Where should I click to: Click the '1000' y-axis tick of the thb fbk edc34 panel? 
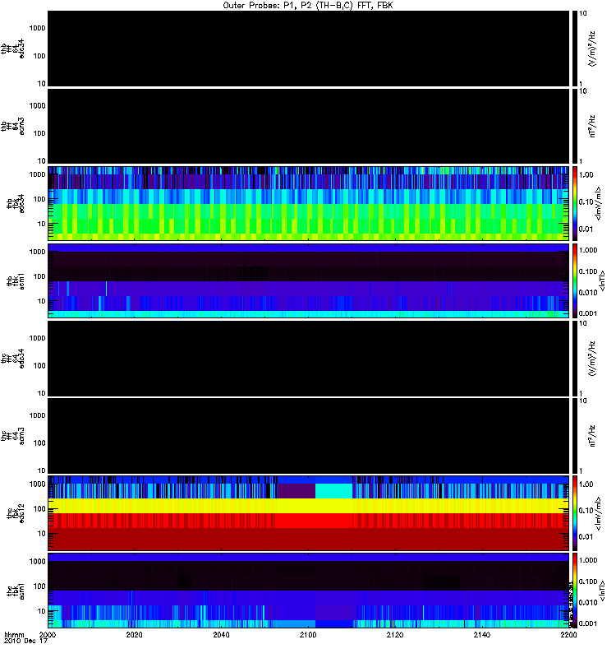pyautogui.click(x=37, y=174)
